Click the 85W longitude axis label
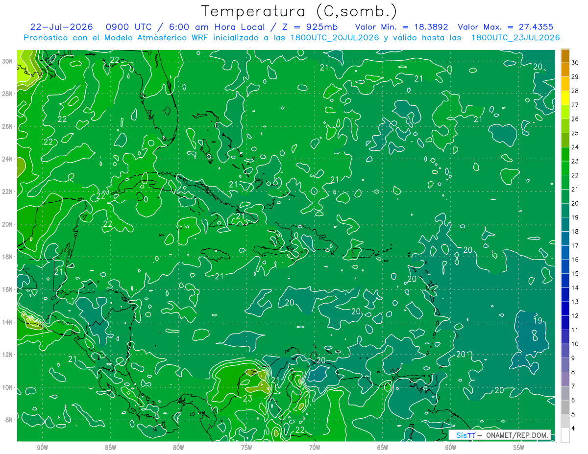This screenshot has height=454, width=588. pyautogui.click(x=111, y=448)
